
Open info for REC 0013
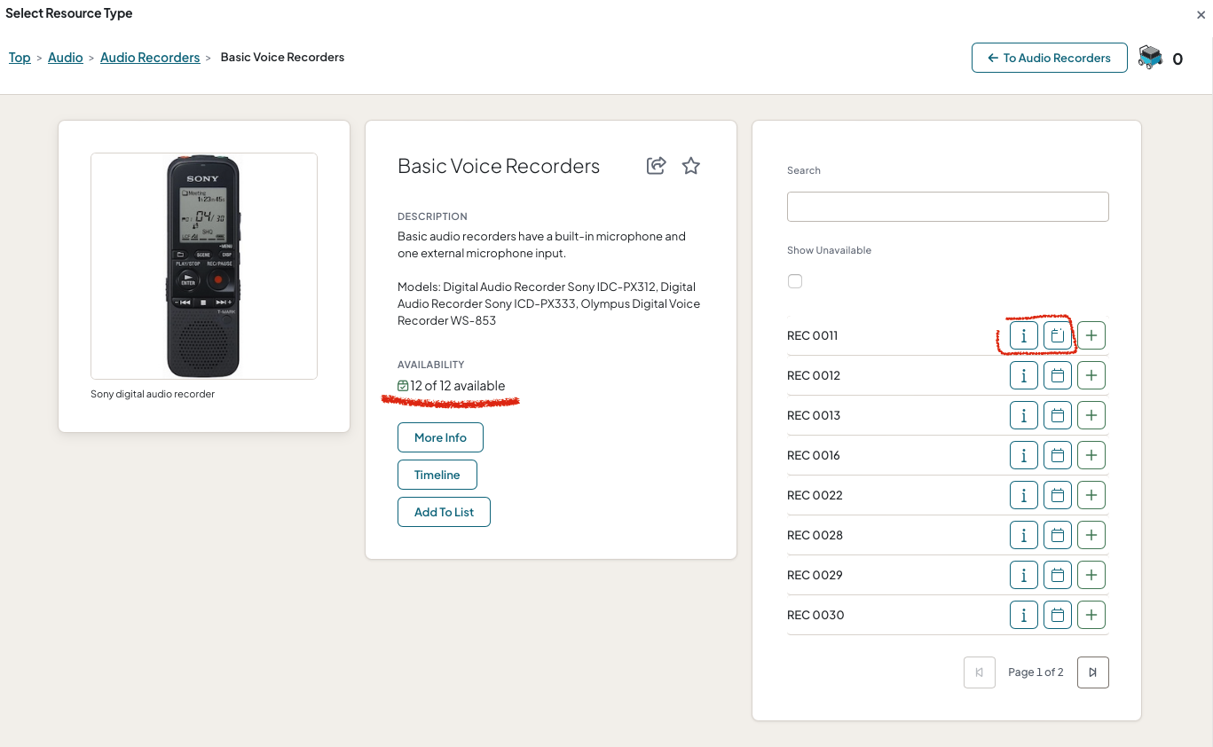(x=1024, y=415)
